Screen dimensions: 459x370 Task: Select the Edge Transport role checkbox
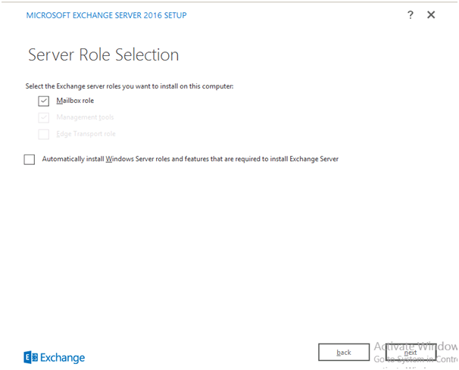pos(44,134)
